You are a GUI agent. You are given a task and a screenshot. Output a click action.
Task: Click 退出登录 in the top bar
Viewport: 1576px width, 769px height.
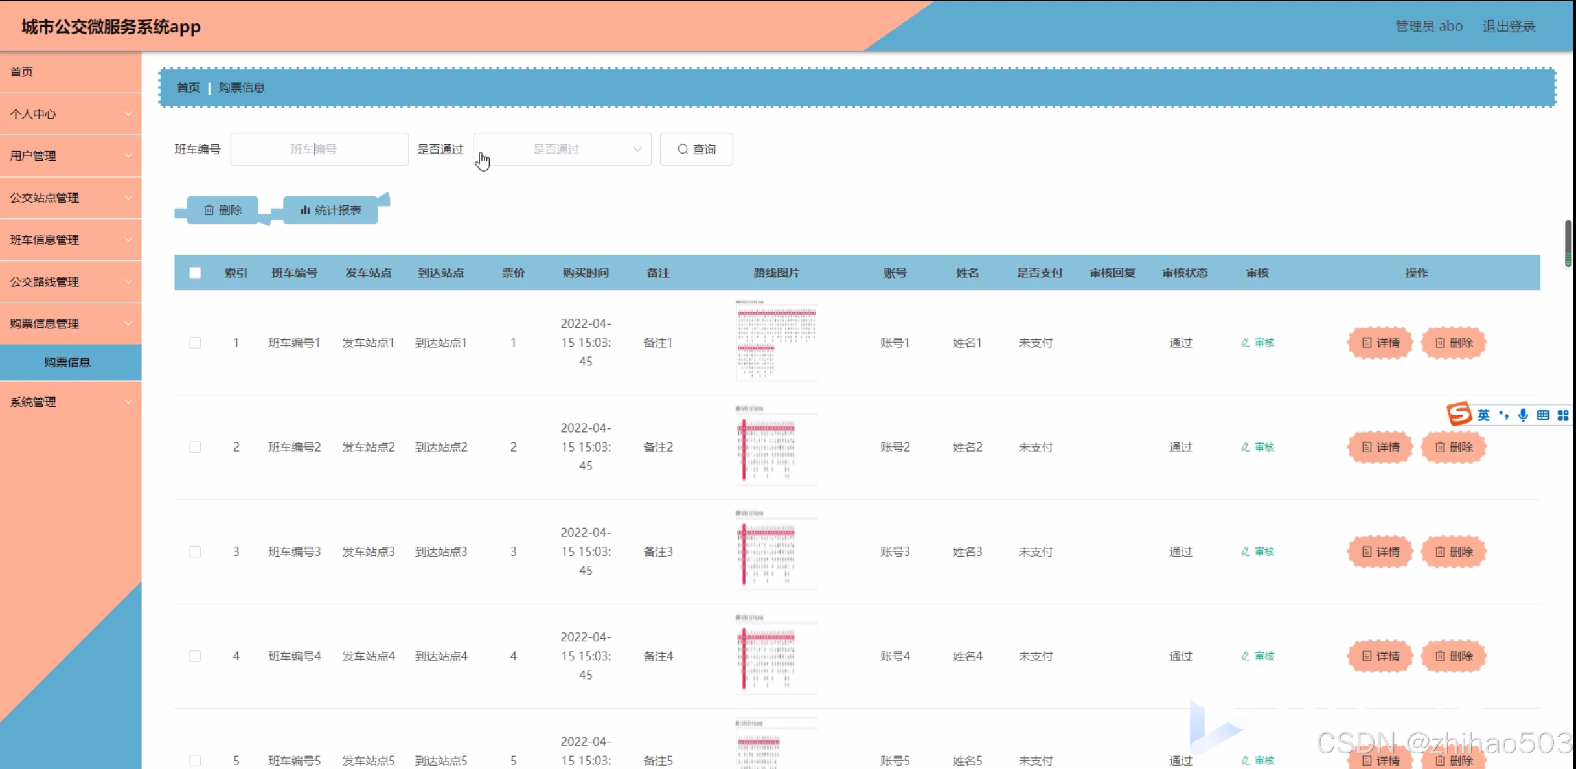(x=1509, y=27)
